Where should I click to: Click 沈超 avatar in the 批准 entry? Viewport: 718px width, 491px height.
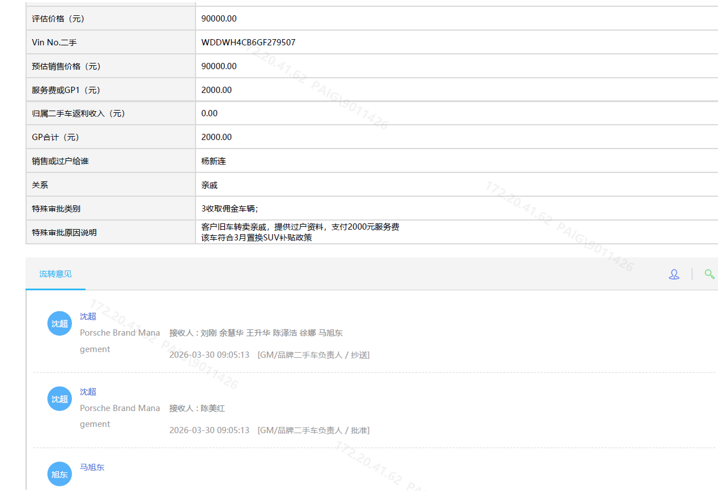pos(60,399)
